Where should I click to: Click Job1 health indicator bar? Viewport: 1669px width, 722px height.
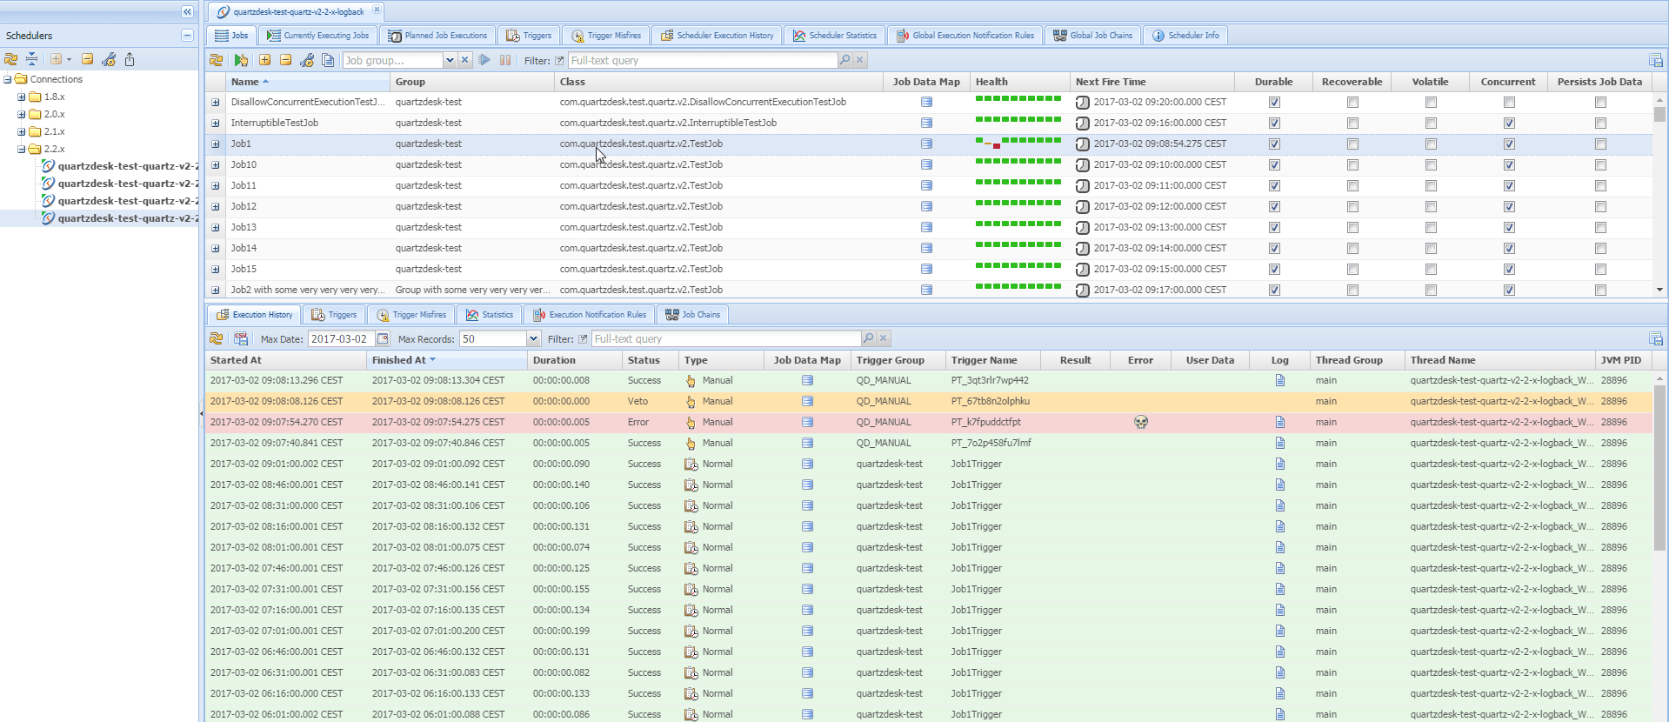point(1018,143)
